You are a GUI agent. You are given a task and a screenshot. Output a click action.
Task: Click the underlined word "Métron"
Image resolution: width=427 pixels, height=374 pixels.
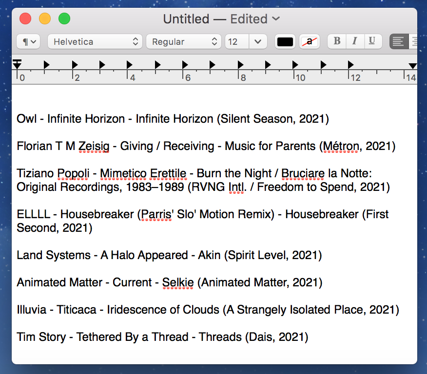[x=341, y=146]
